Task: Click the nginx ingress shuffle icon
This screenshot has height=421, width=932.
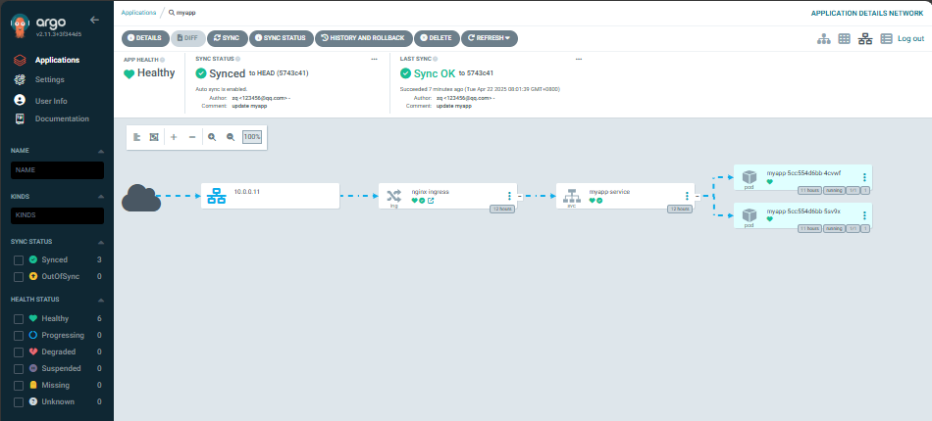Action: 394,195
